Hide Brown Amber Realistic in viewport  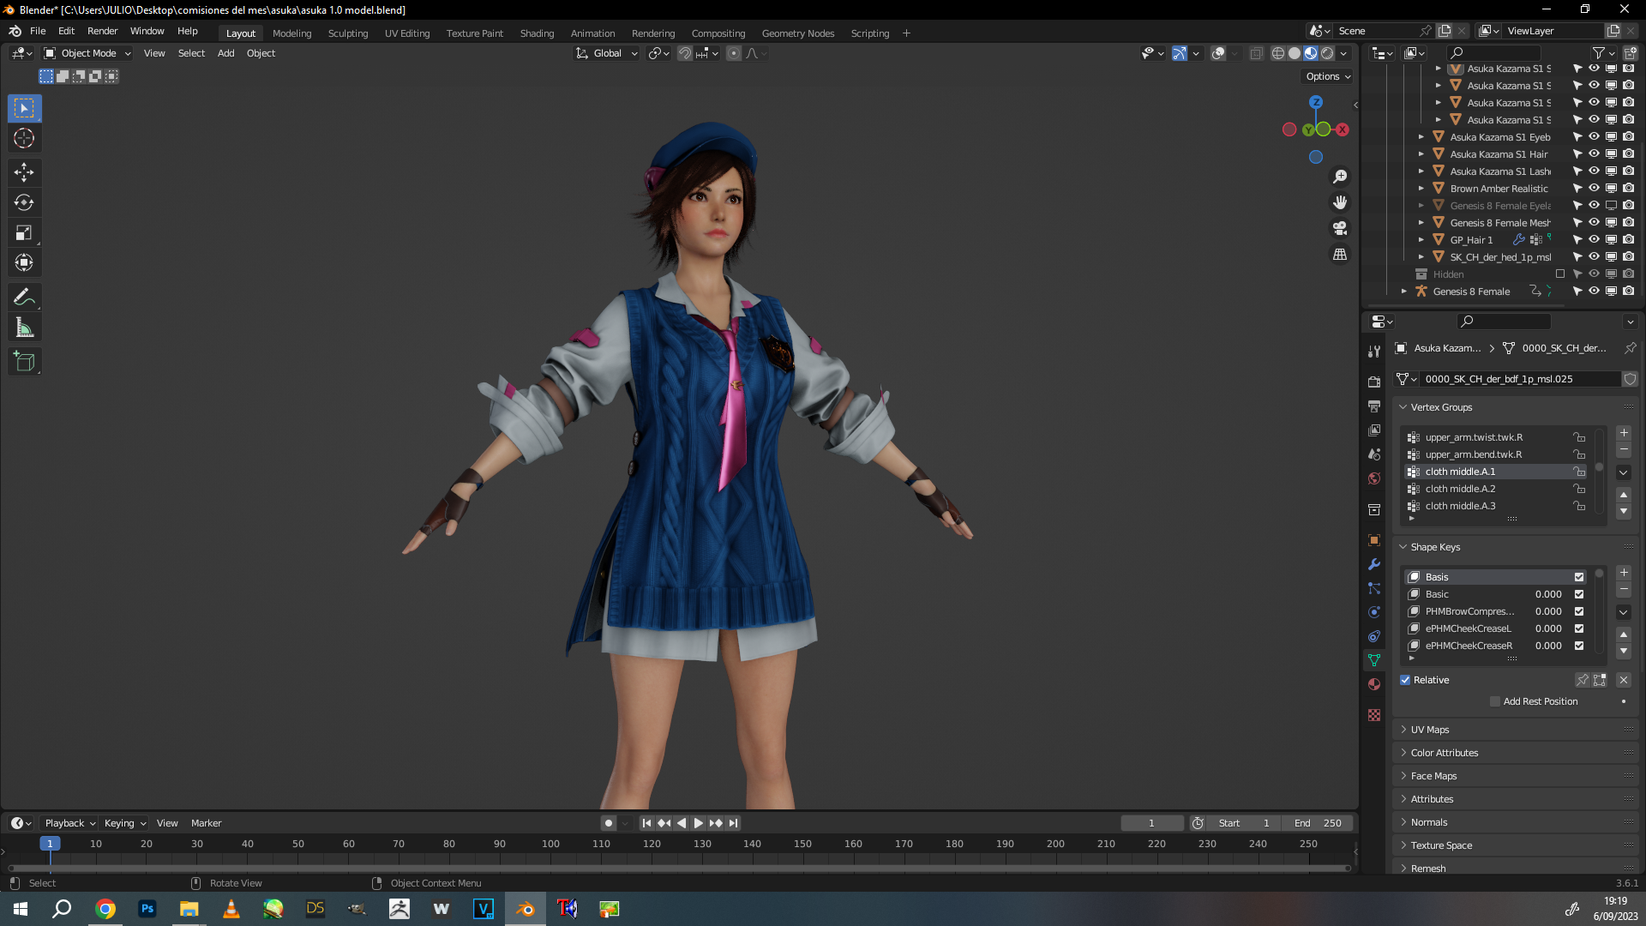[1594, 189]
